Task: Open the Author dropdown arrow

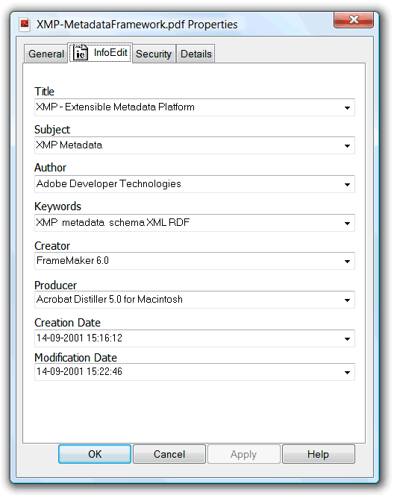Action: click(347, 185)
